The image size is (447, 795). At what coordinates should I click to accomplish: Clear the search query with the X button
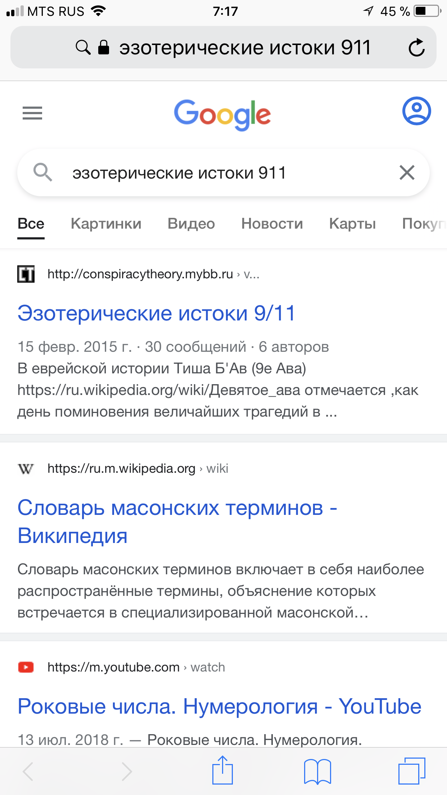[x=407, y=172]
